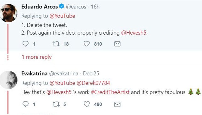
Task: Retweet Evakatrina's tweet with 5 retweets
Action: point(56,104)
